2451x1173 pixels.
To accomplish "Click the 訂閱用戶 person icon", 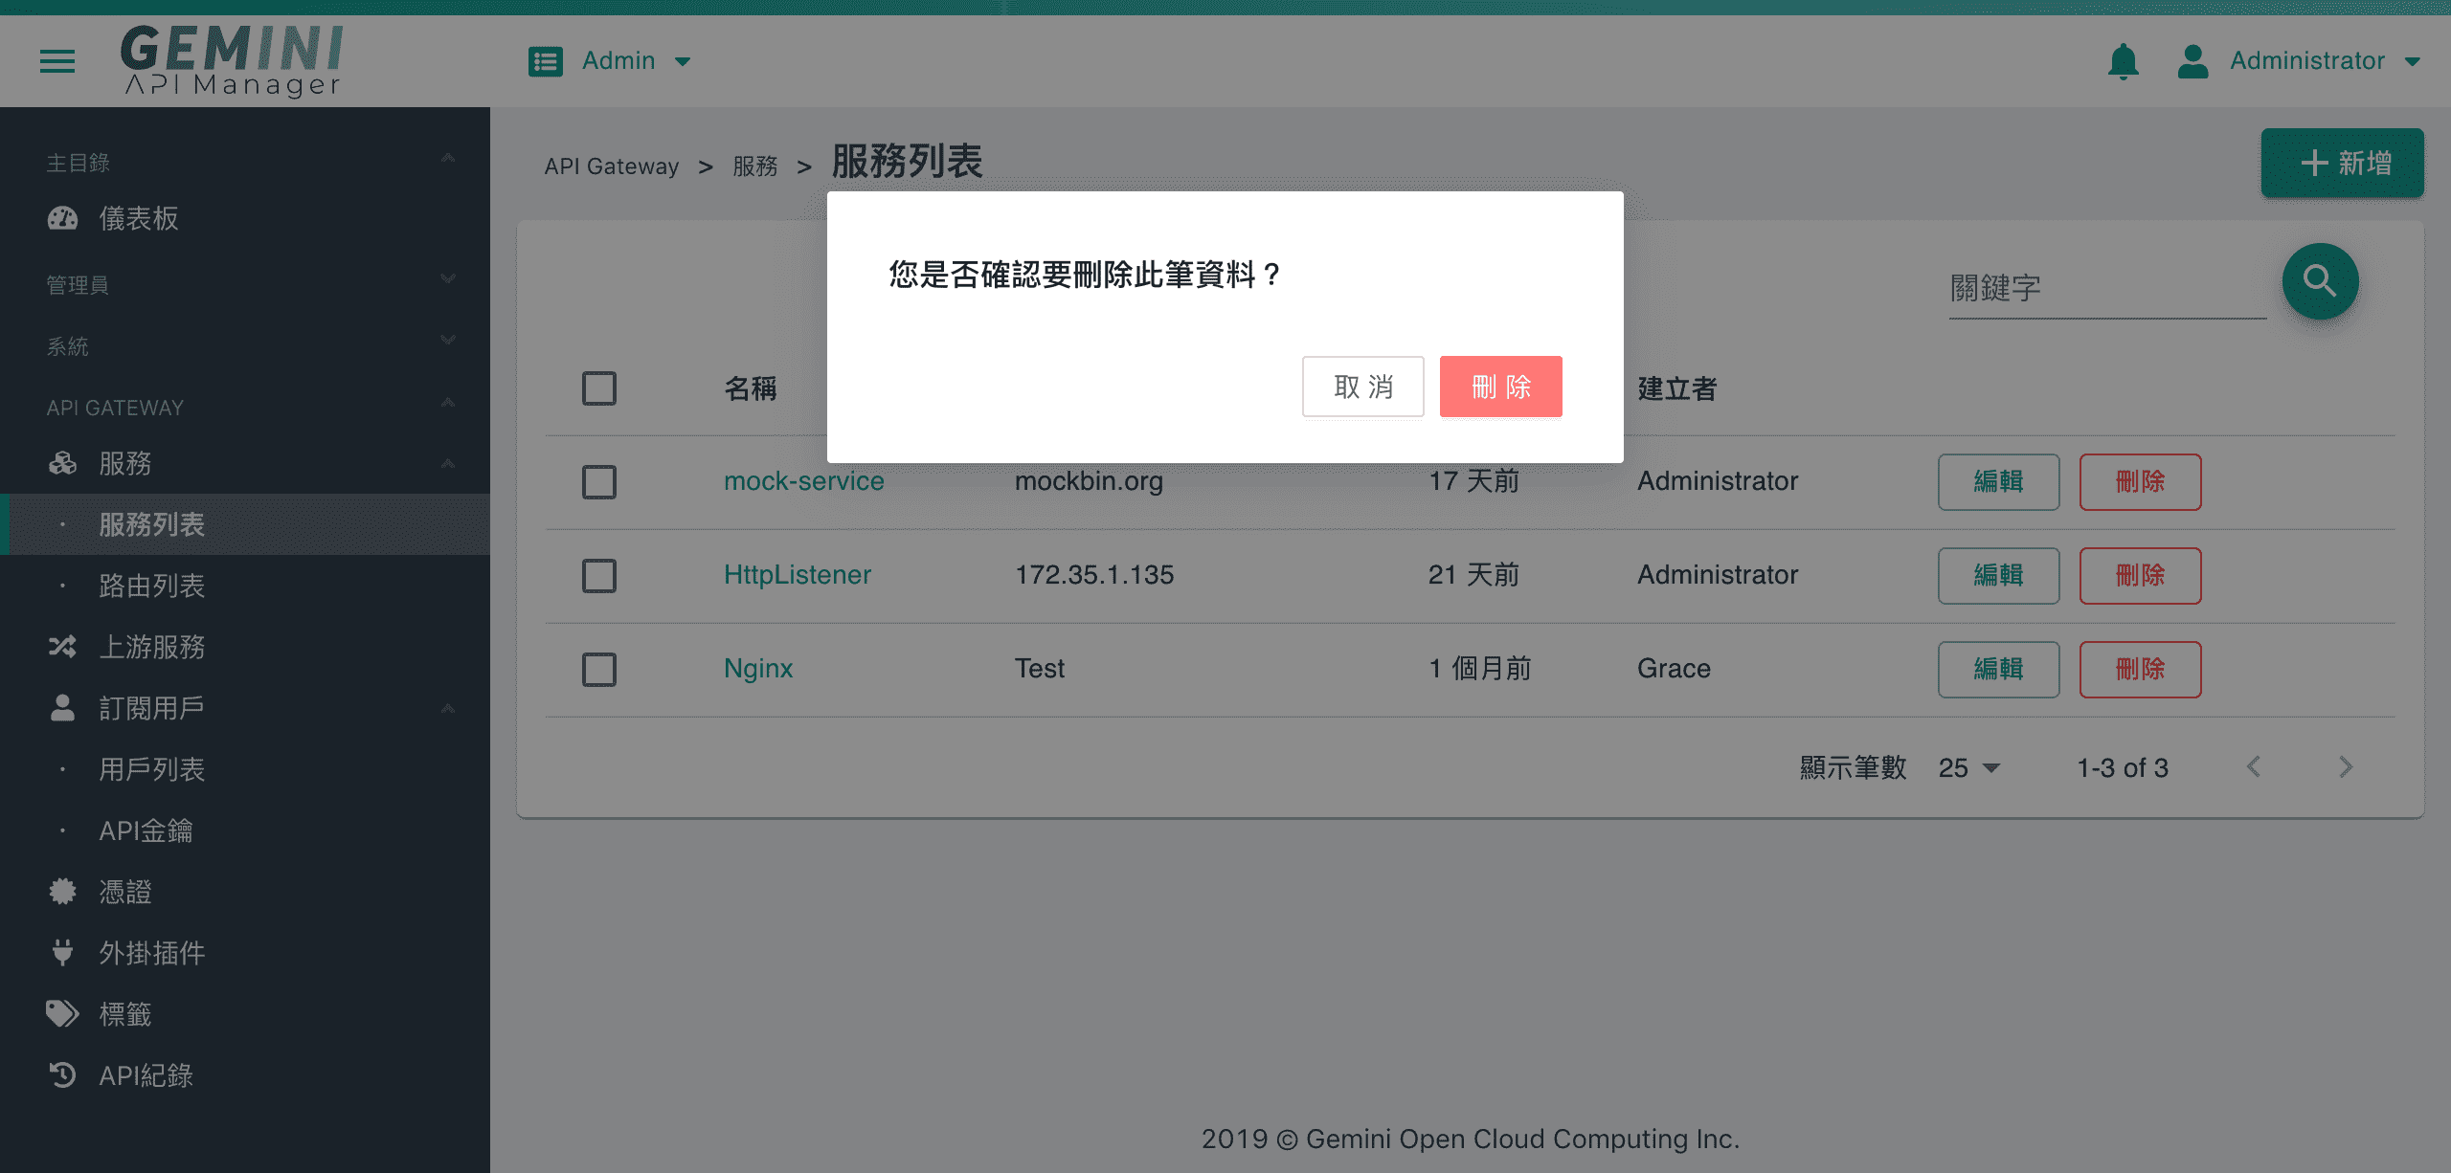I will pyautogui.click(x=62, y=708).
